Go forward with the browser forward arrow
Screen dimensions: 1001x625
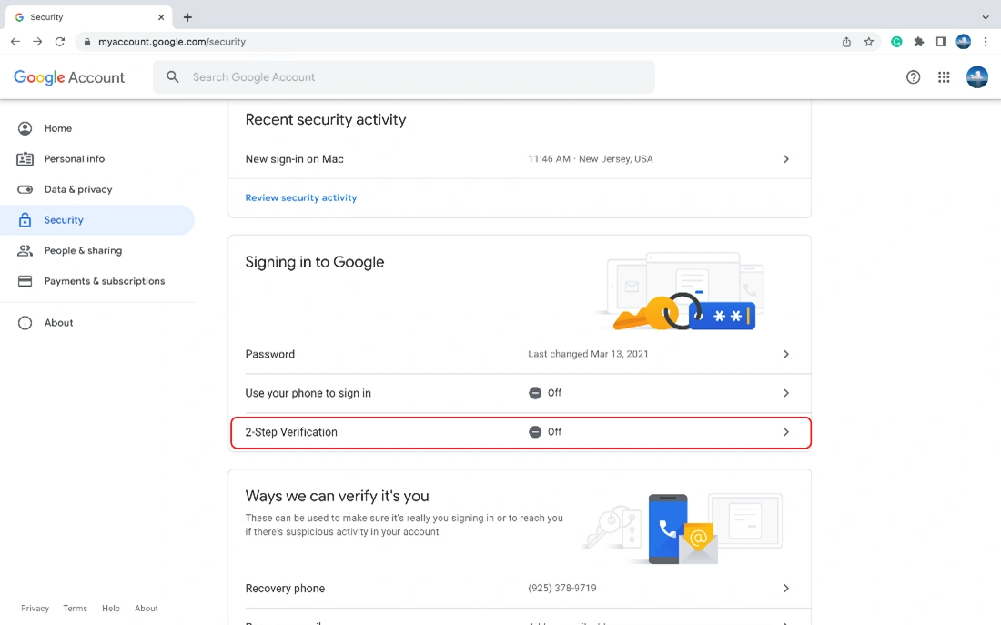click(37, 42)
